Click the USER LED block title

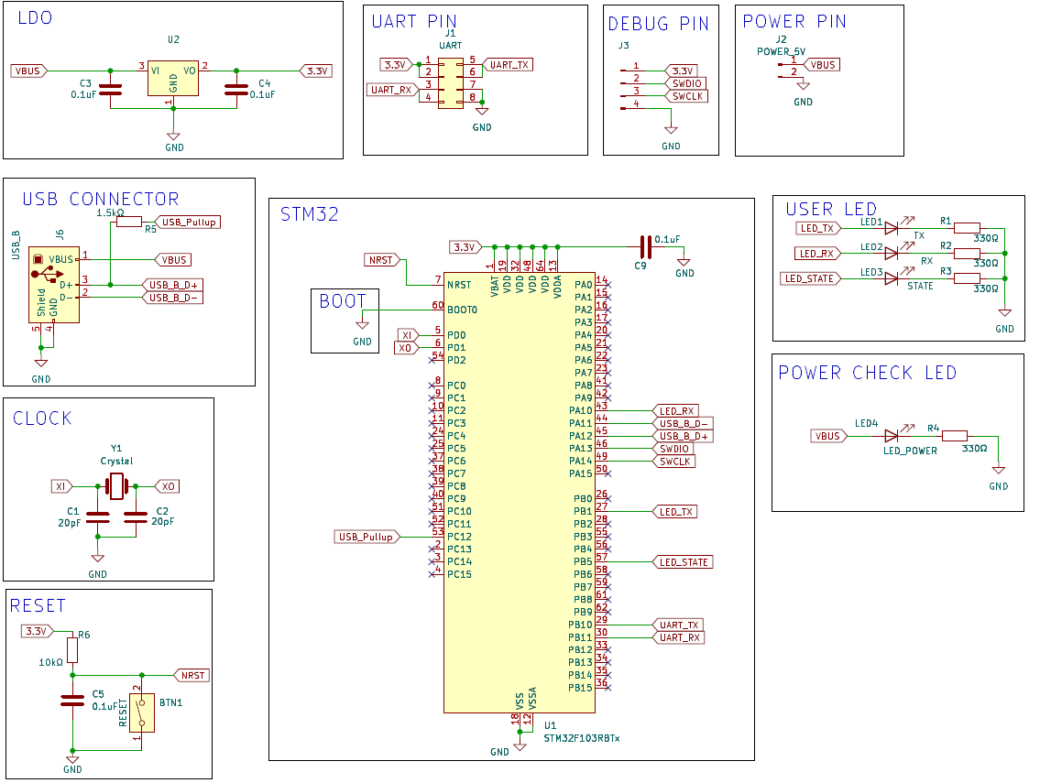[831, 210]
